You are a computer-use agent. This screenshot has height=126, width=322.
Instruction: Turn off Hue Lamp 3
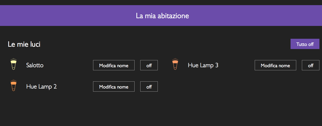pyautogui.click(x=311, y=65)
